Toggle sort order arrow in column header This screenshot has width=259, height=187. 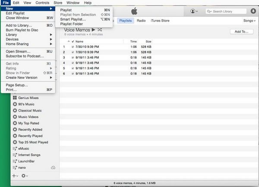pos(69,41)
